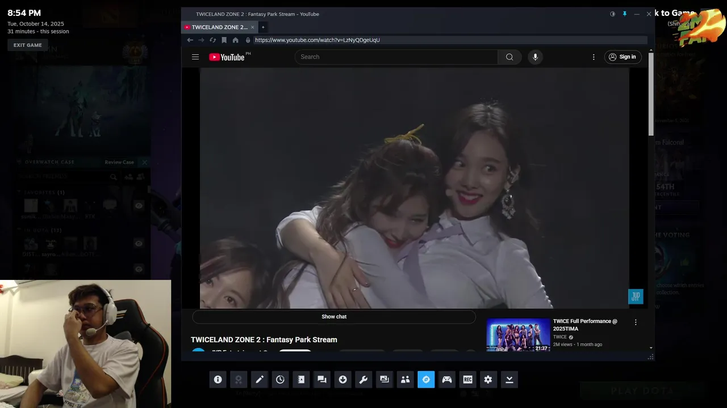
Task: Sign in to YouTube
Action: [622, 57]
